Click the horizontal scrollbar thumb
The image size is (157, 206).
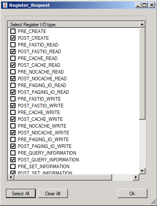63,177
